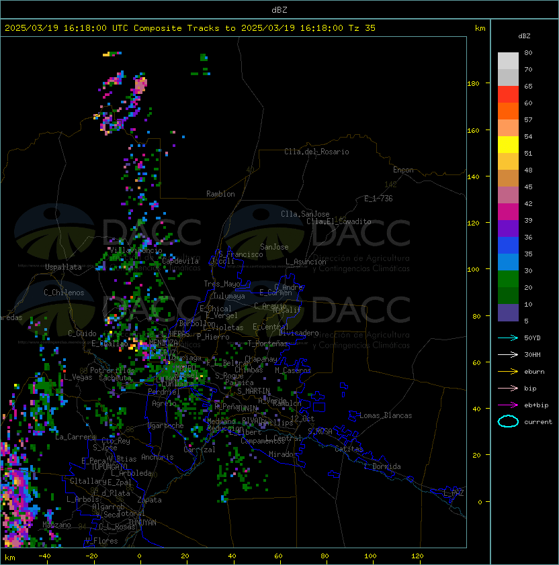The width and height of the screenshot is (559, 565).
Task: Click the 'Manzano' map label
Action: tap(56, 525)
